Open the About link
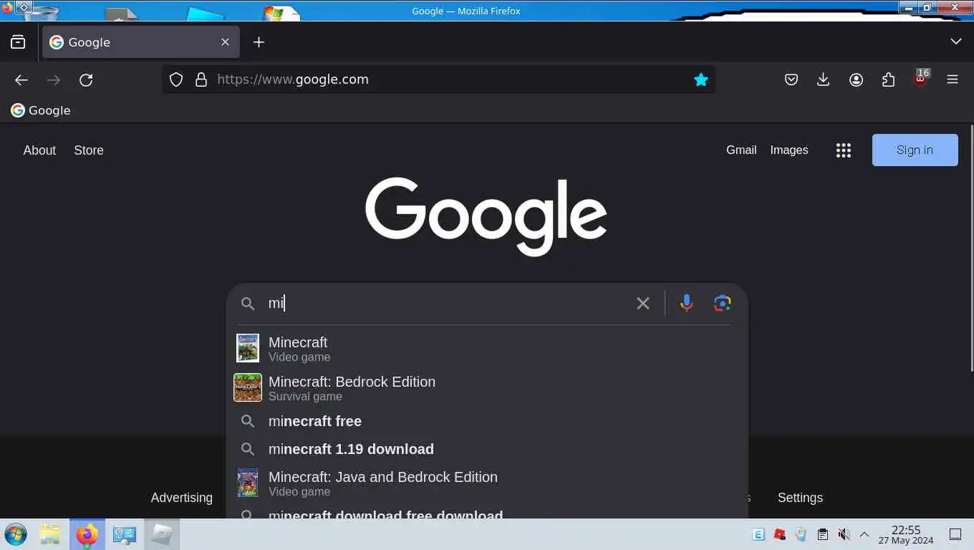The image size is (974, 550). point(39,150)
